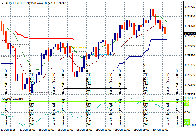
Task: Select the thick red horizontal resistance line
Action: pyautogui.click(x=59, y=38)
